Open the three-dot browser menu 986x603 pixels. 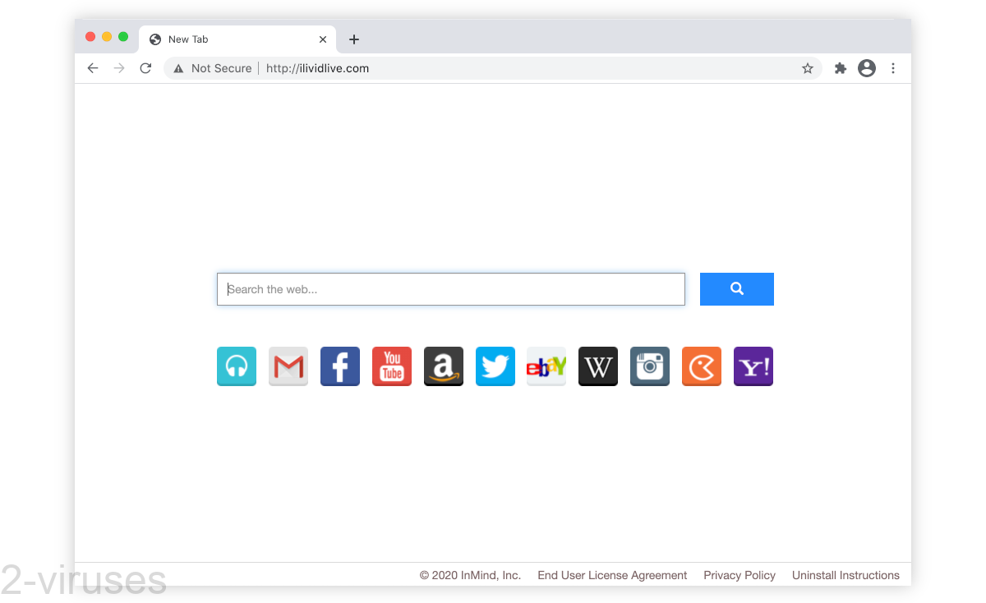[893, 68]
